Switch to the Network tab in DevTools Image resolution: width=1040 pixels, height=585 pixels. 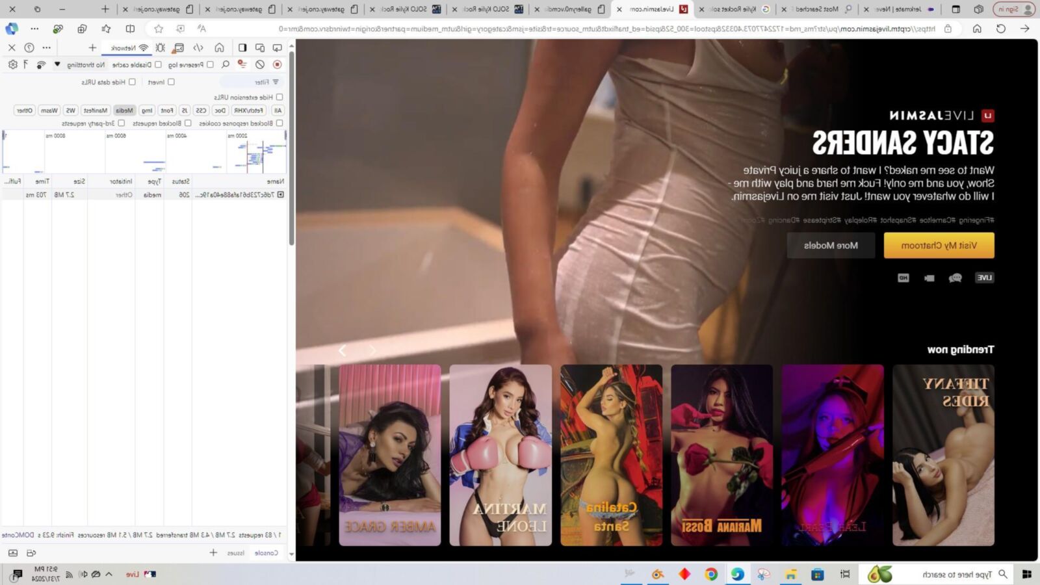(x=130, y=47)
